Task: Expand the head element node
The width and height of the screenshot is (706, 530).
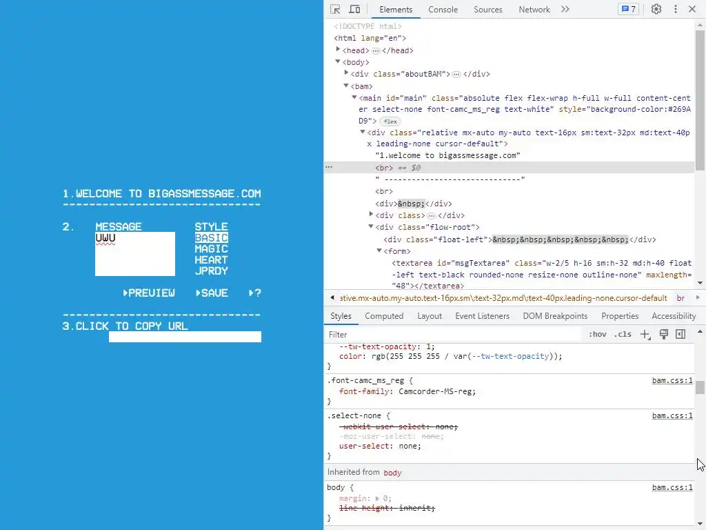Action: 338,50
